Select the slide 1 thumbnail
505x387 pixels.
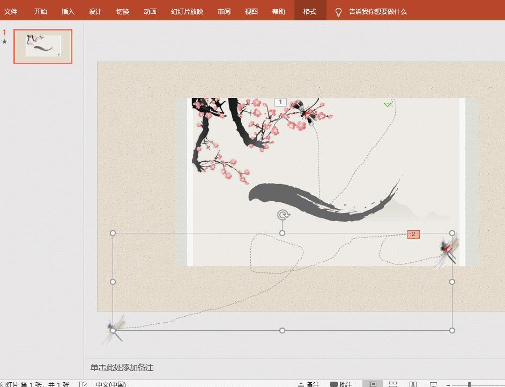(x=43, y=47)
